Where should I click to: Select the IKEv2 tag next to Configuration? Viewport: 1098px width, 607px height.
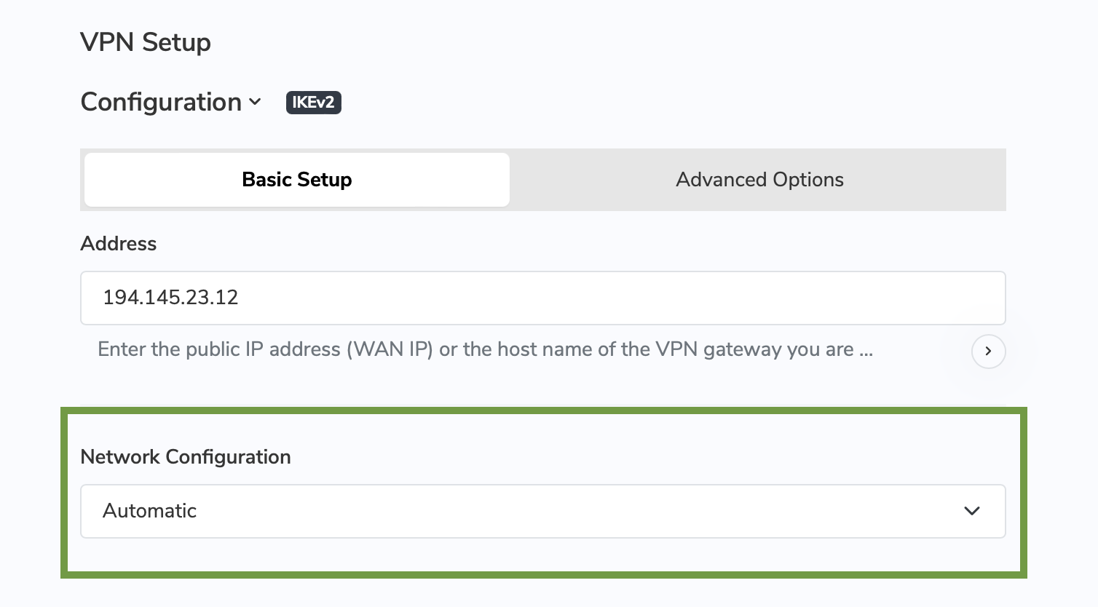(313, 102)
